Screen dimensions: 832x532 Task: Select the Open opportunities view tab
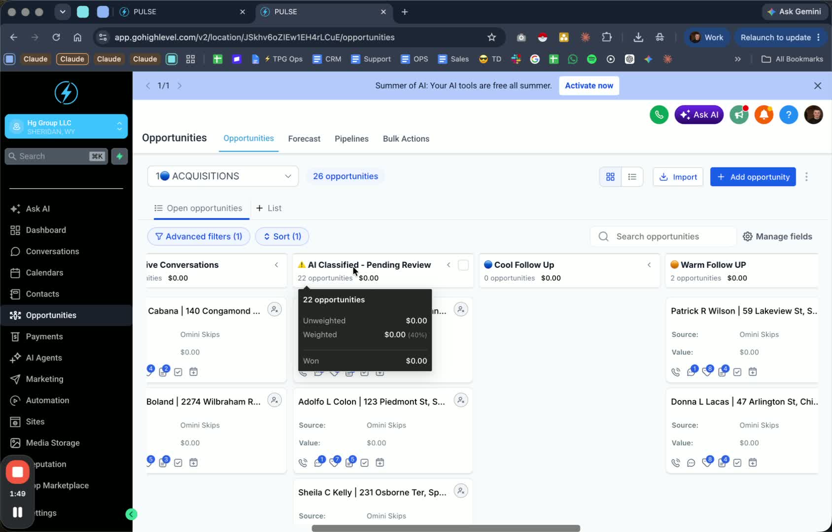199,208
